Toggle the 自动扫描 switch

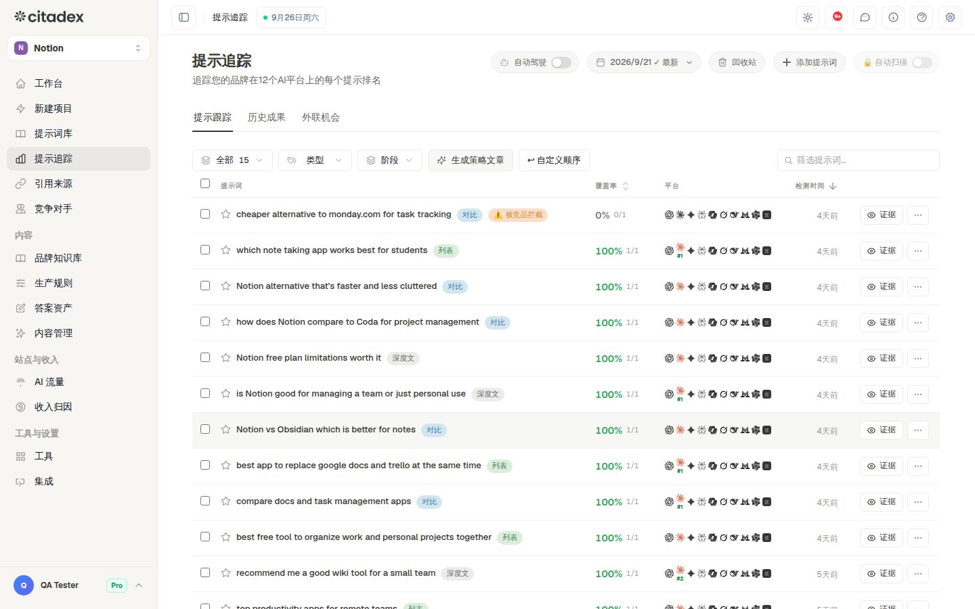(922, 62)
